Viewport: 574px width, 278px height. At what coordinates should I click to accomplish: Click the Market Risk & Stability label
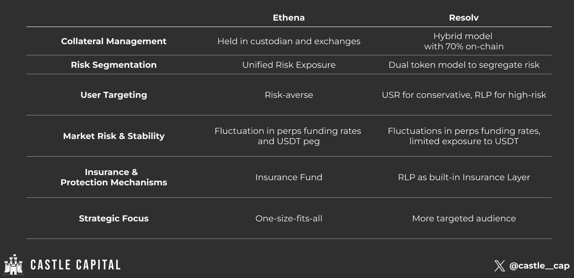tap(114, 136)
